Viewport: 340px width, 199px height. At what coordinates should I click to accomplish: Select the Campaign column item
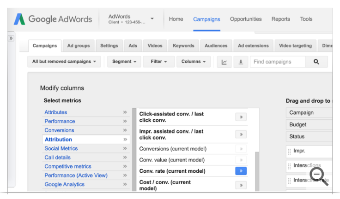[309, 113]
